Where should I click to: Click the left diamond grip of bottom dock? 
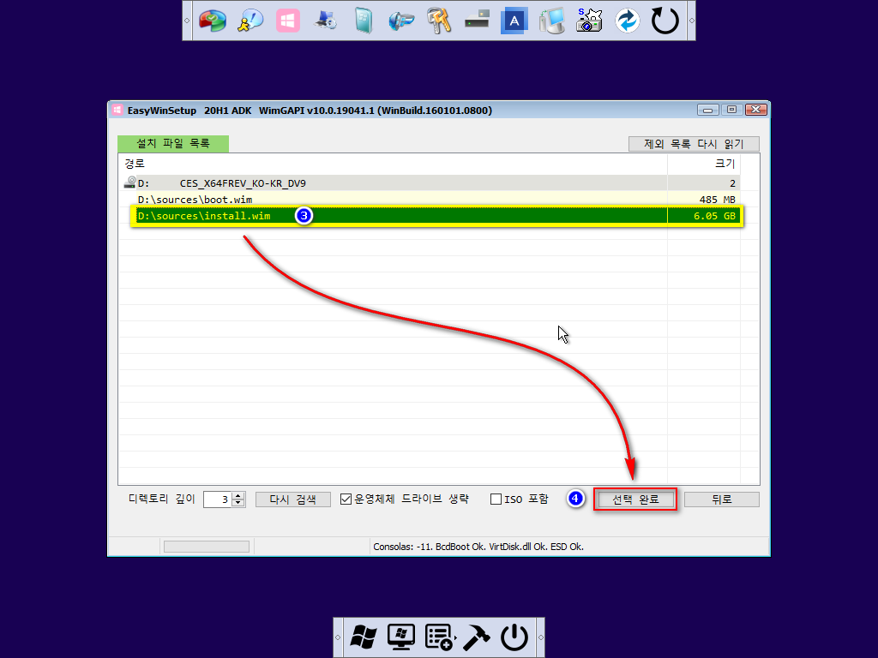(338, 637)
